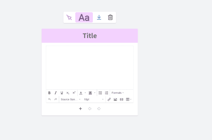Viewport: 212px width, 140px height.
Task: Click the plus add button
Action: coord(80,109)
